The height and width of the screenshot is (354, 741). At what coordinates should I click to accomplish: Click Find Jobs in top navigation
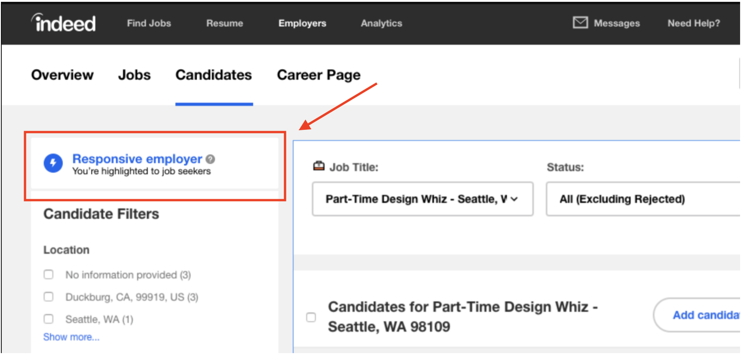point(149,23)
